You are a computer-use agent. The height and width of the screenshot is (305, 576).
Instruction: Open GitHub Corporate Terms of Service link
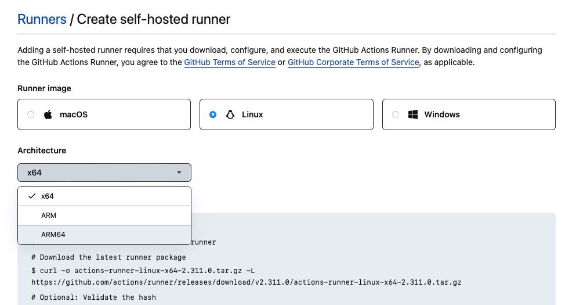[353, 62]
